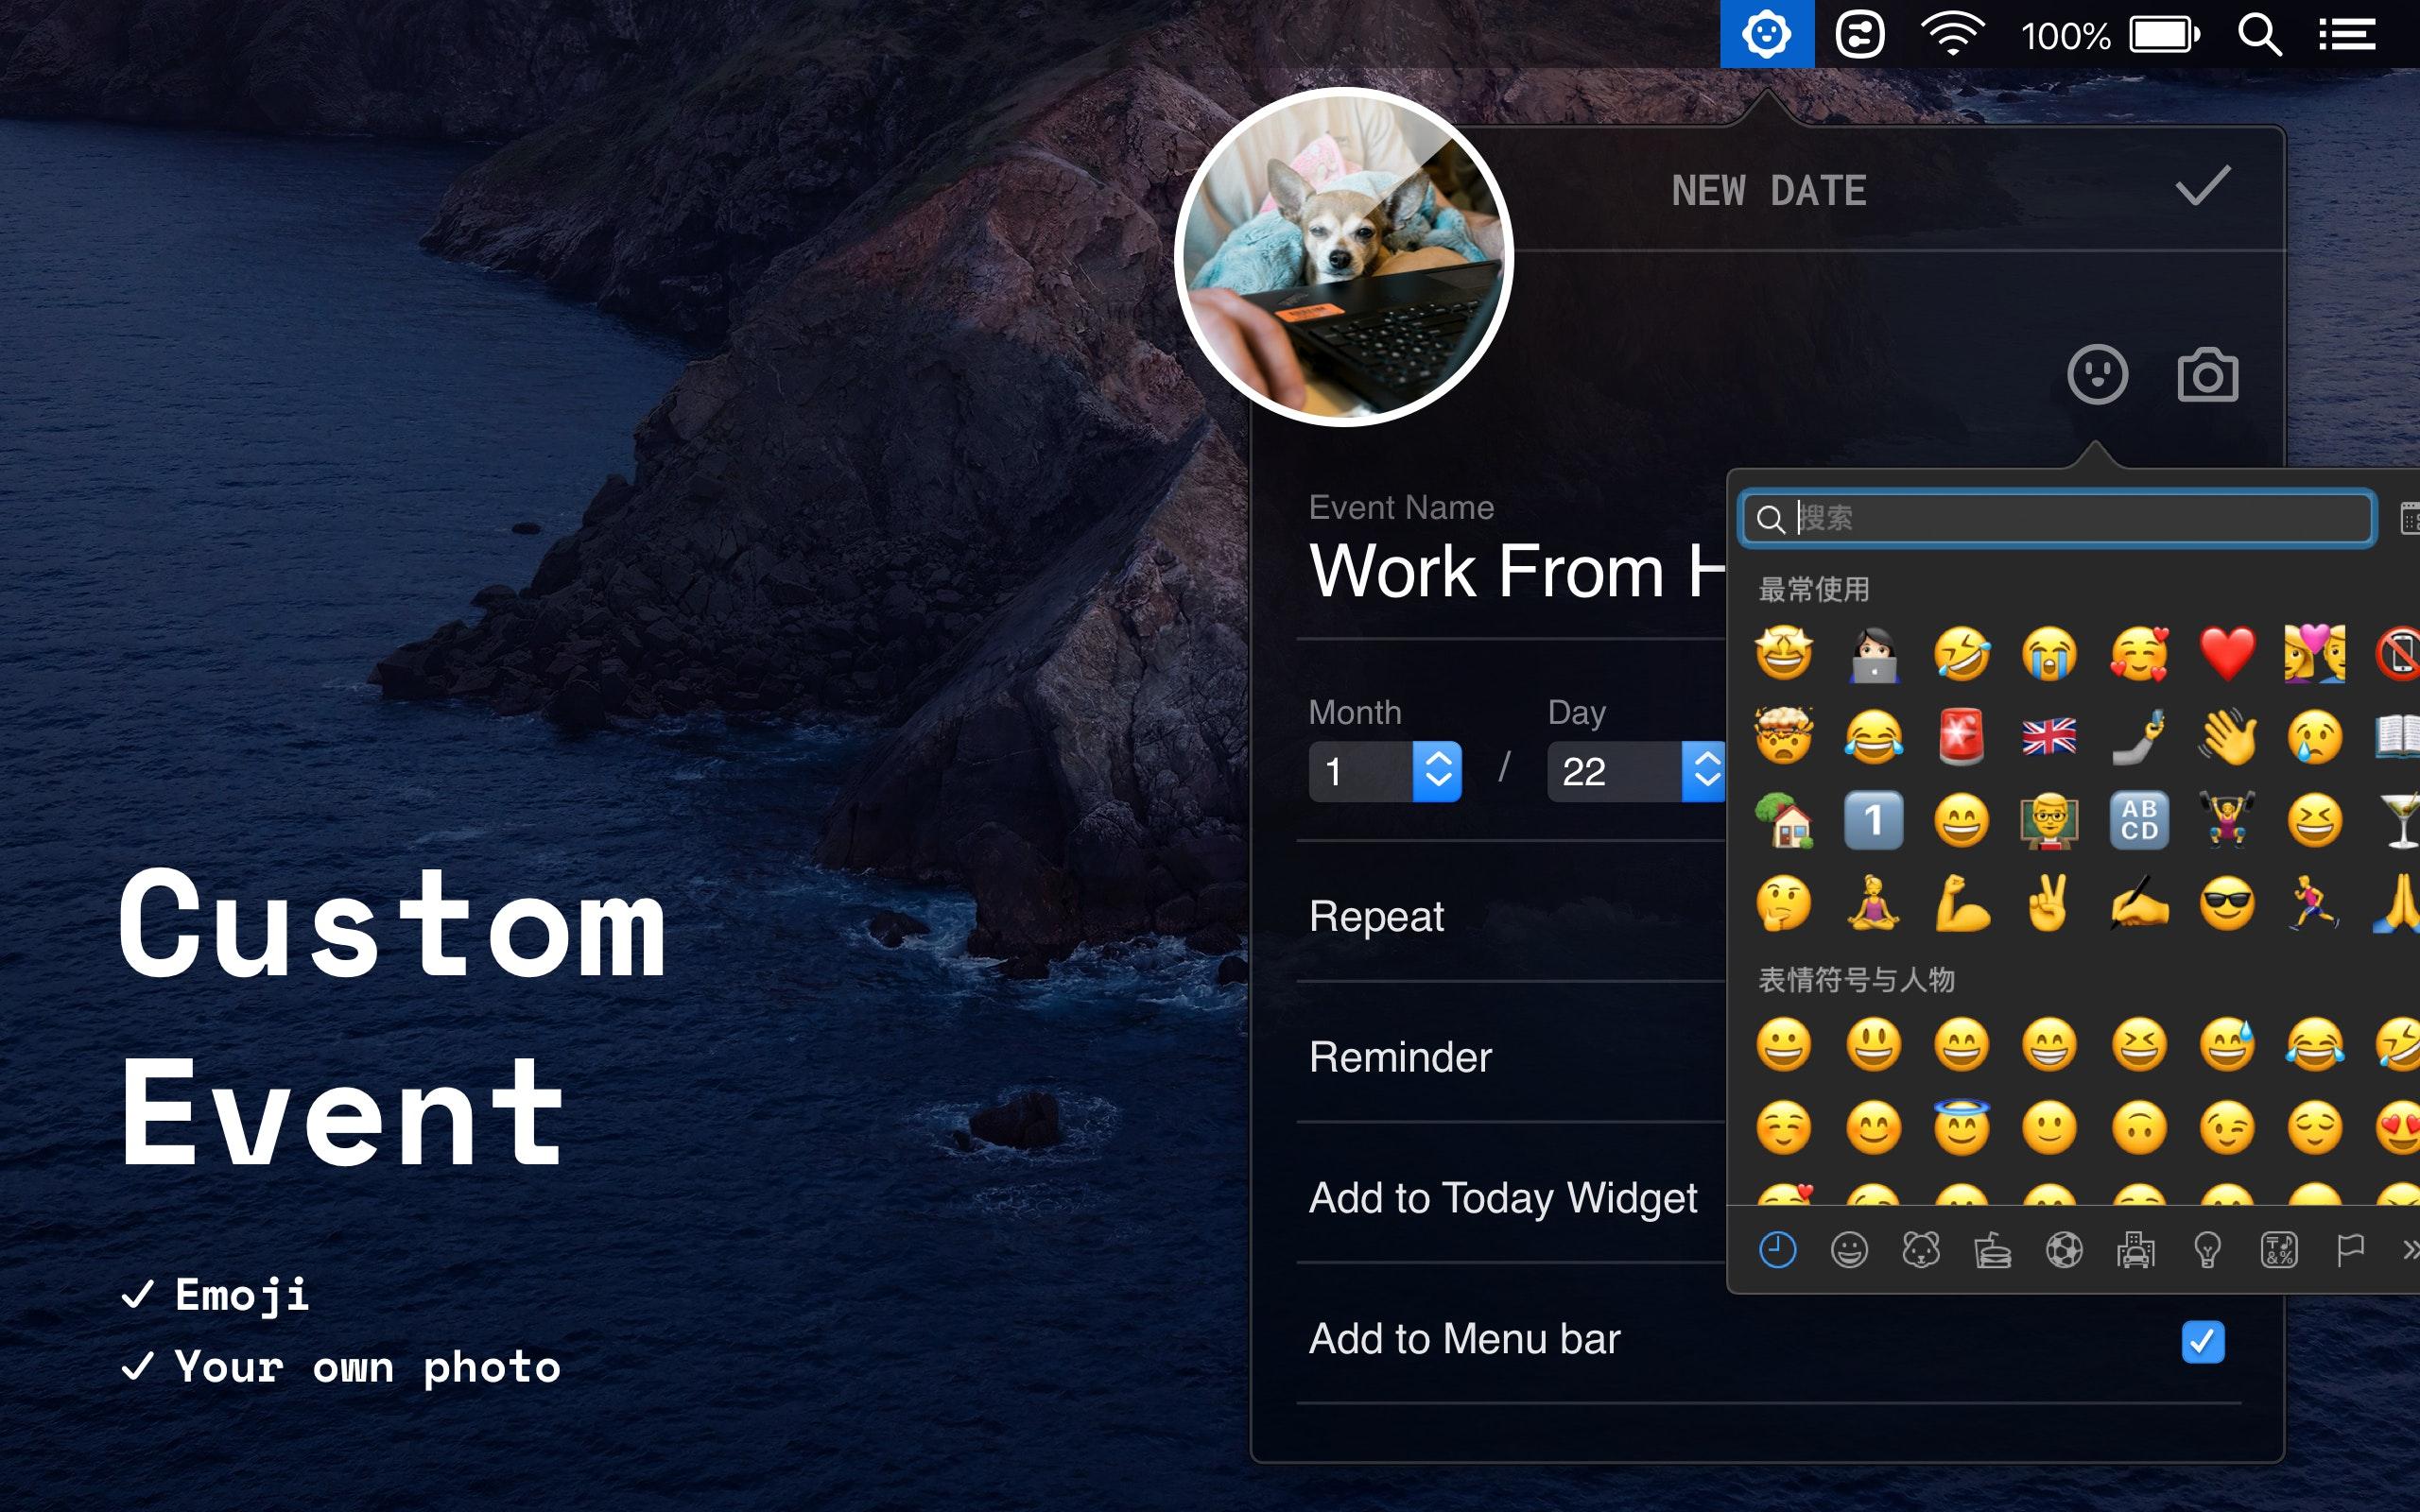Screen dimensions: 2420x1512
Task: Click the Day stepper arrows
Action: pos(1705,771)
